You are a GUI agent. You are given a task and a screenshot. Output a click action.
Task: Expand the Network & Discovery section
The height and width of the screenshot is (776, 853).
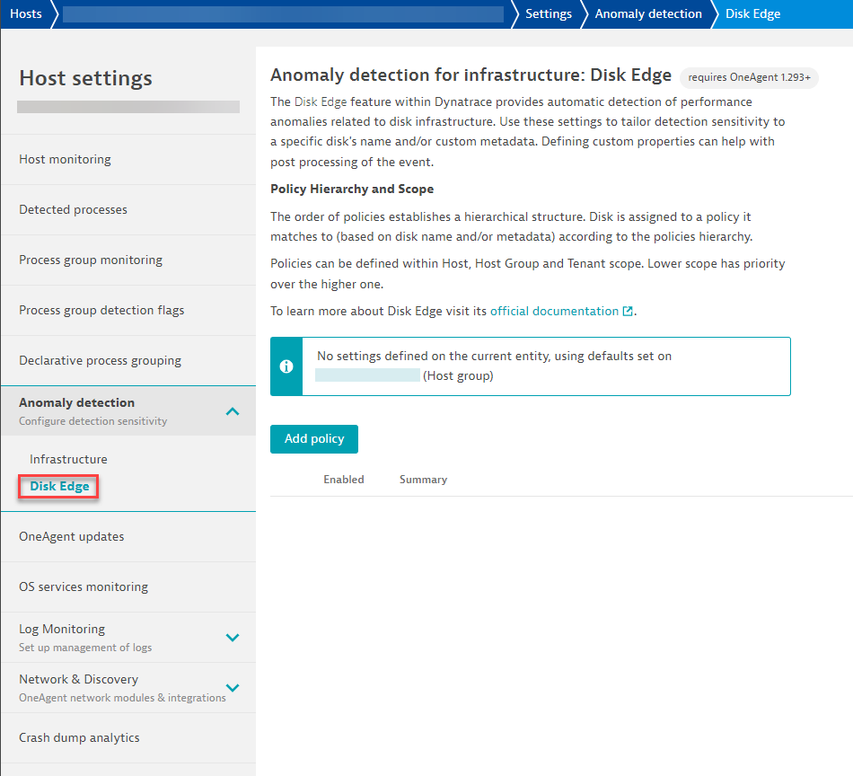(x=233, y=688)
